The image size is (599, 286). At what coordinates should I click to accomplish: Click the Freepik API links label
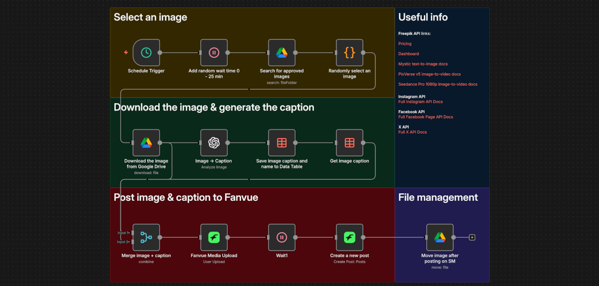[414, 33]
